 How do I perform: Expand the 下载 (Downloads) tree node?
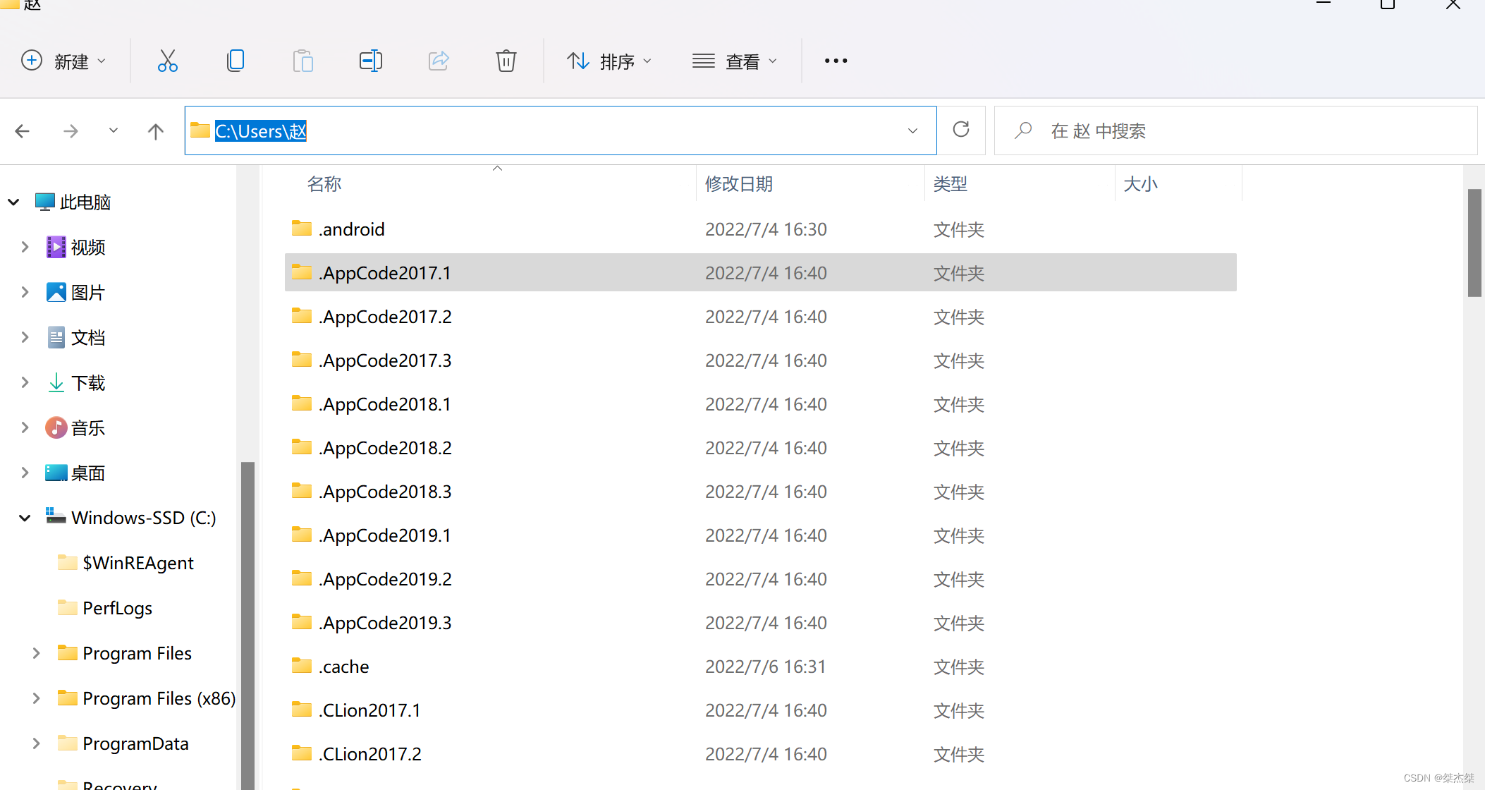tap(25, 382)
